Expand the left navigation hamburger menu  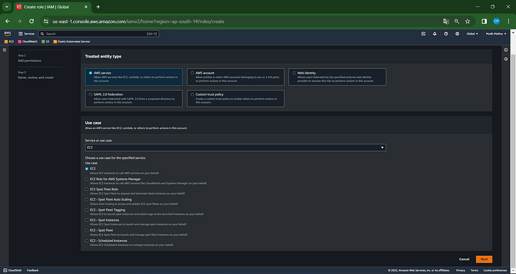click(4, 49)
